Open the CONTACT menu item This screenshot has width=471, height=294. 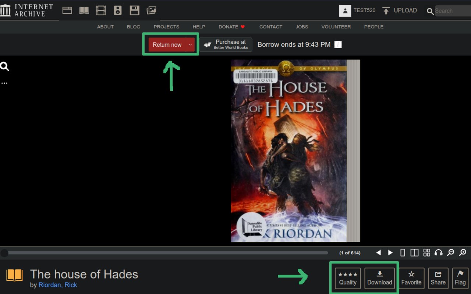point(271,27)
